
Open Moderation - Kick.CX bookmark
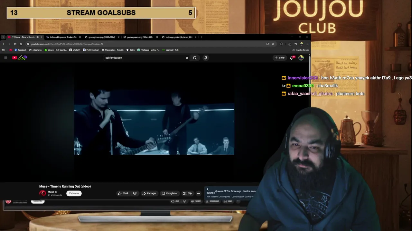(x=113, y=50)
